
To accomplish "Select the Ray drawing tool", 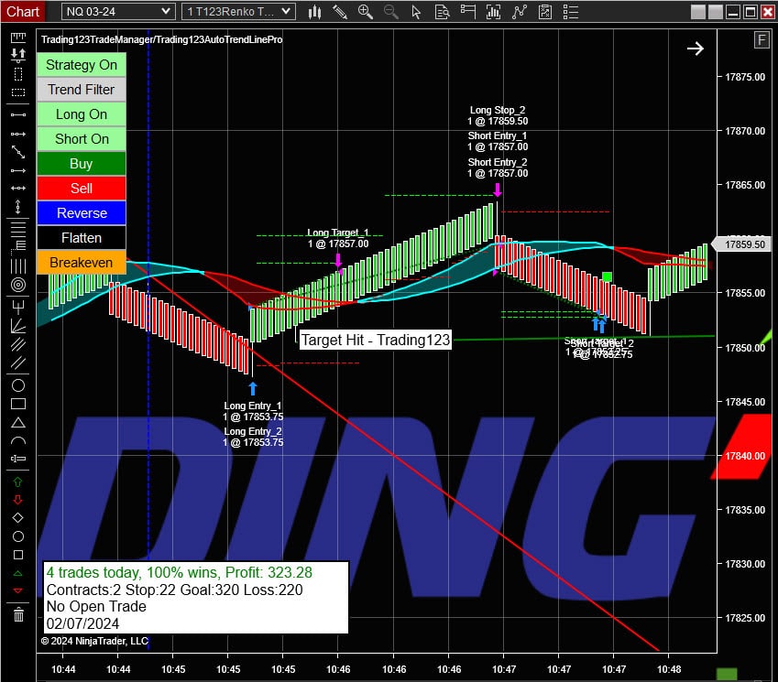I will click(18, 134).
